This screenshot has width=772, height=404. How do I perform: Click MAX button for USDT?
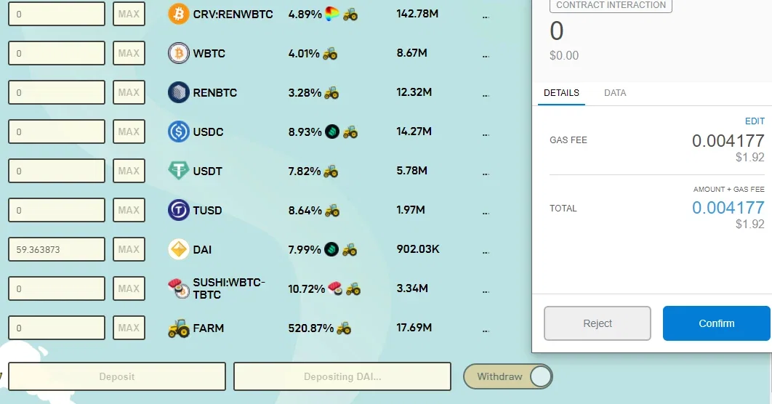pos(129,171)
